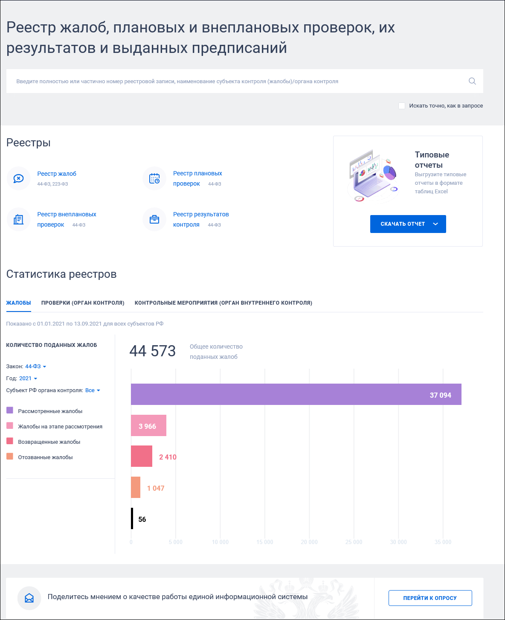Image resolution: width=505 pixels, height=620 pixels.
Task: Click Перейти к опросу button
Action: pos(430,598)
